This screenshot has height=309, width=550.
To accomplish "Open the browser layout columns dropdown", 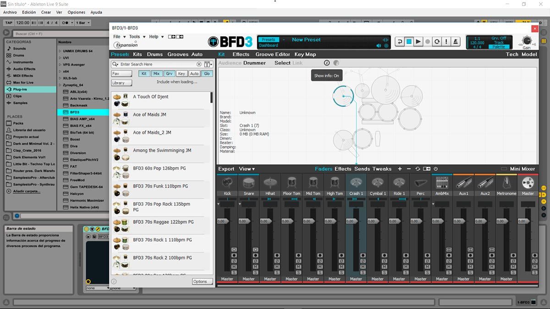I will coord(209,65).
